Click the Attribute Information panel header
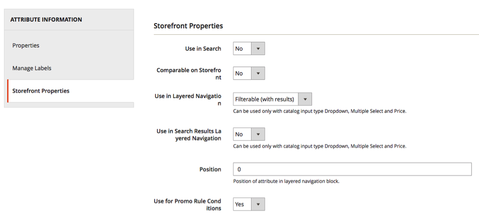Viewport: 479px width, 215px height. click(69, 20)
